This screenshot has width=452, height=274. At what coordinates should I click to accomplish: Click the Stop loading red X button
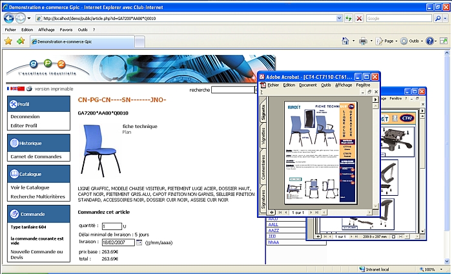358,18
